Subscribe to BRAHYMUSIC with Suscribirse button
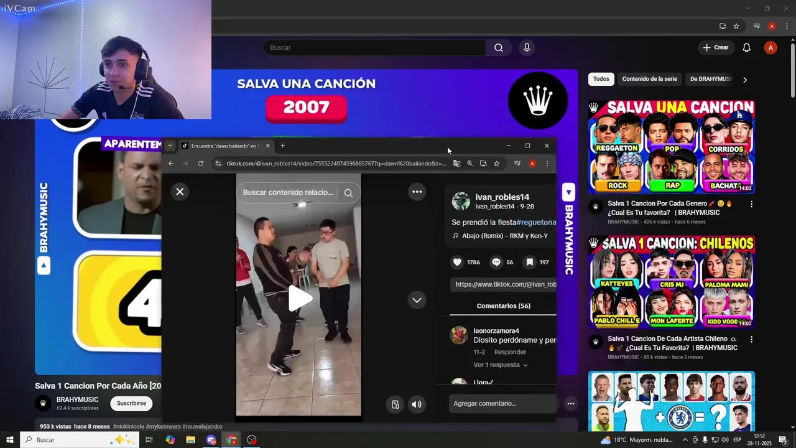The width and height of the screenshot is (796, 448). (x=131, y=403)
